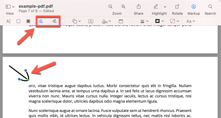Open the Share menu
Screen dimensions: 221x118
139,6
